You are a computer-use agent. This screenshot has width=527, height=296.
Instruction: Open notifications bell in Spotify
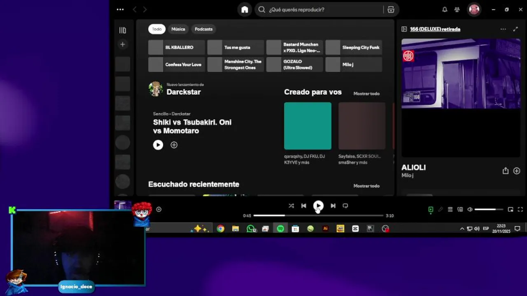[x=445, y=9]
